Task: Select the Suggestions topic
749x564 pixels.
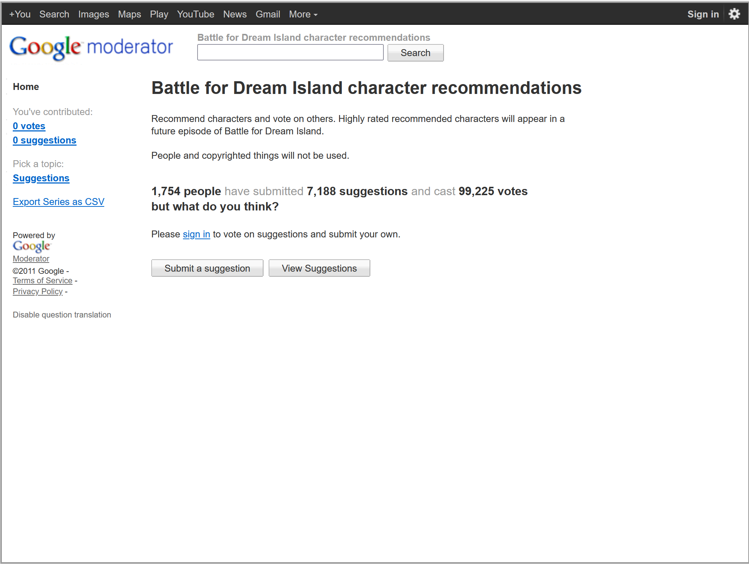Action: pyautogui.click(x=41, y=178)
